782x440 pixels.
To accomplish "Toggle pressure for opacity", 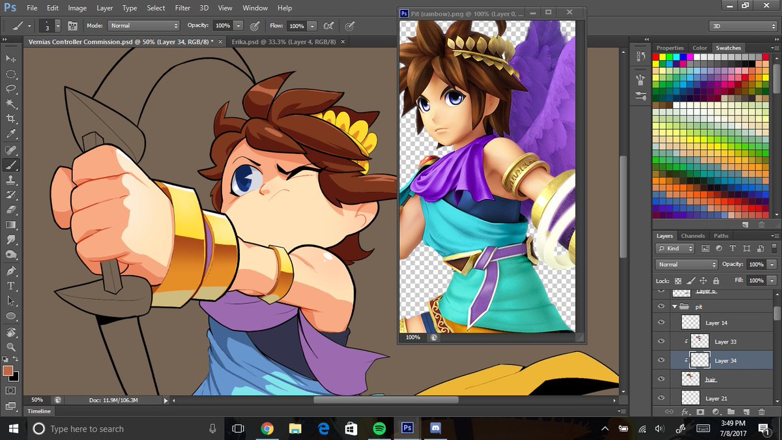I will pos(255,26).
